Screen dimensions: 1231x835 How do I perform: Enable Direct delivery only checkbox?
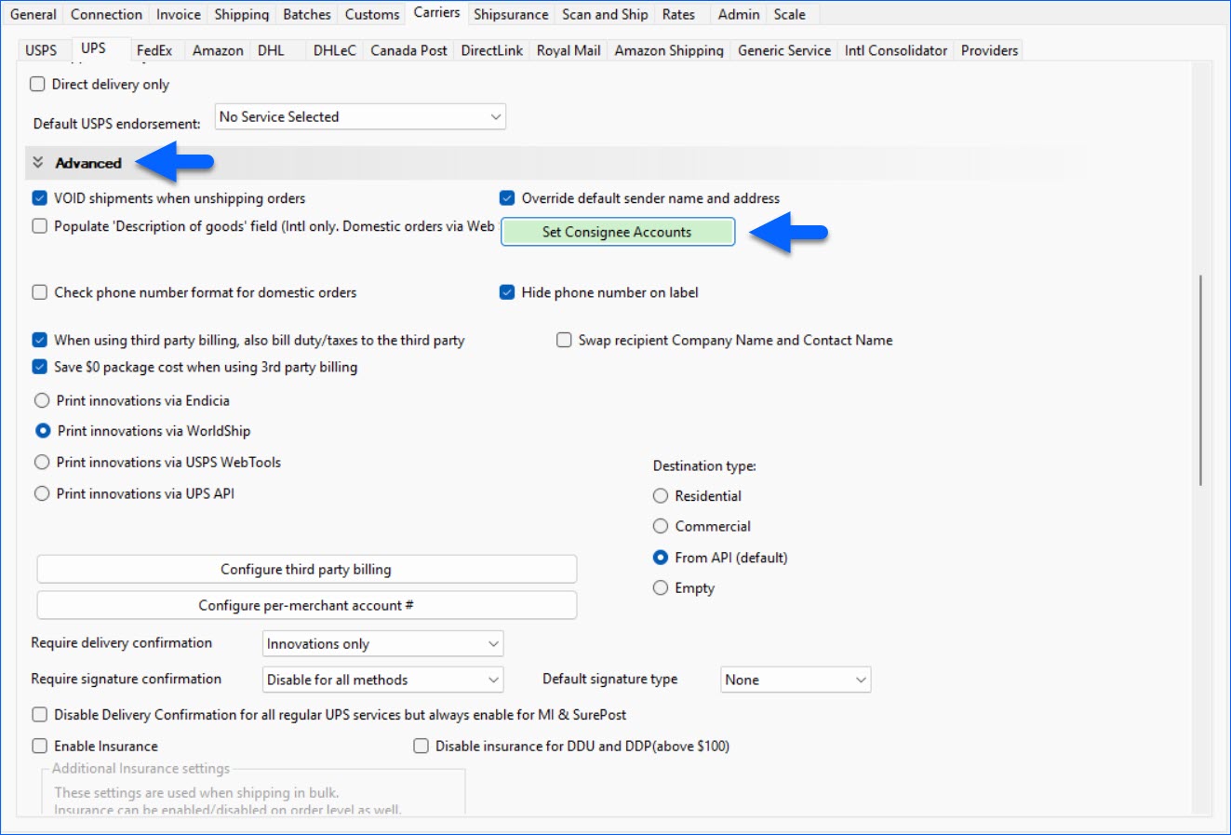point(38,85)
